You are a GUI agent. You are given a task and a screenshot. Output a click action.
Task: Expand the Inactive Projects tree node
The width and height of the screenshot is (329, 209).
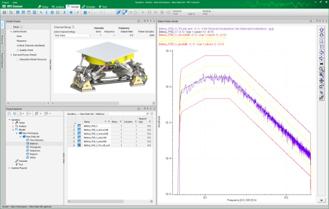pos(9,168)
